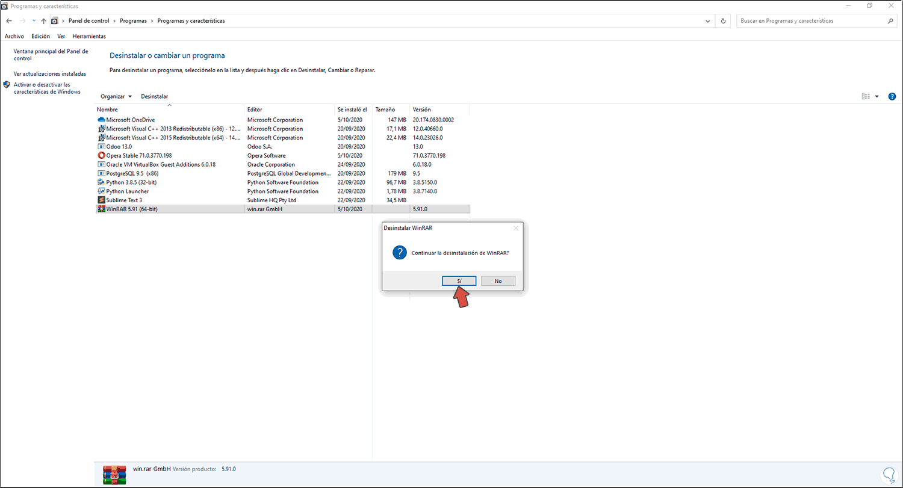Restore down the Programas y características window
This screenshot has height=488, width=903.
(x=869, y=5)
